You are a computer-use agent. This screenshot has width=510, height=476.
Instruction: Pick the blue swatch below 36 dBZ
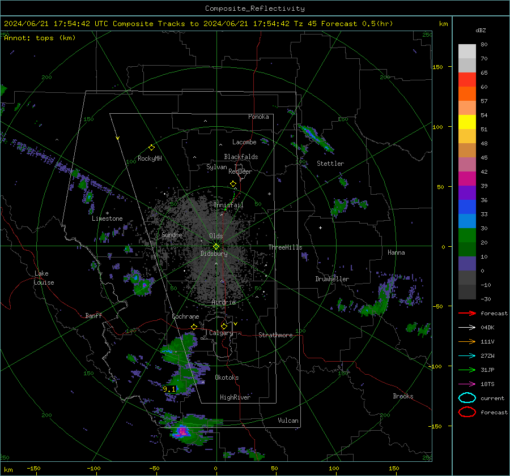pos(467,207)
